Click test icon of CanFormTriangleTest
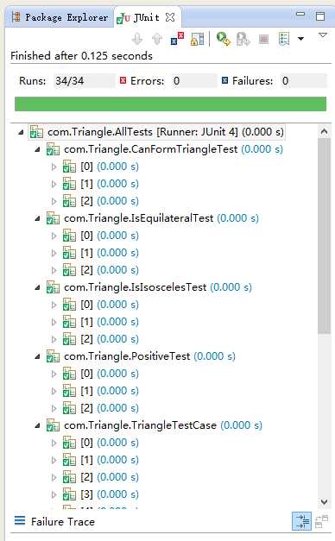The width and height of the screenshot is (335, 541). pyautogui.click(x=53, y=149)
